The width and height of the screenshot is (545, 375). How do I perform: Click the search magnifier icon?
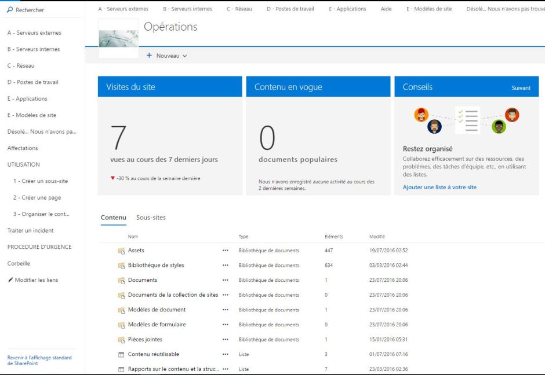(x=10, y=10)
